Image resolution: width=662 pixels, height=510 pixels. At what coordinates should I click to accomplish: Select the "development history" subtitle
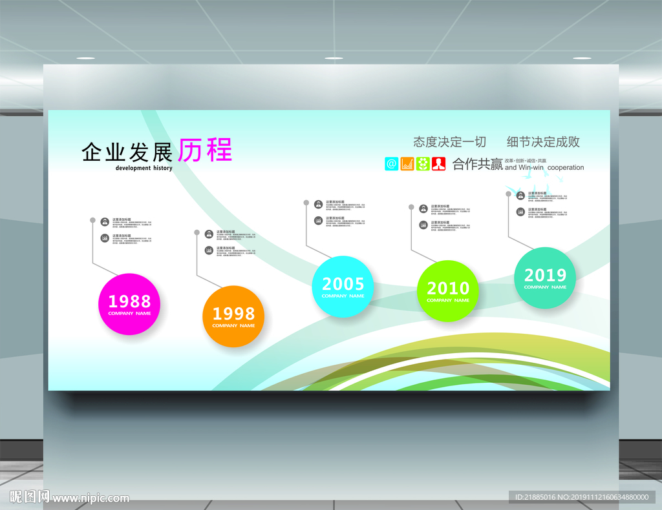[x=144, y=168]
